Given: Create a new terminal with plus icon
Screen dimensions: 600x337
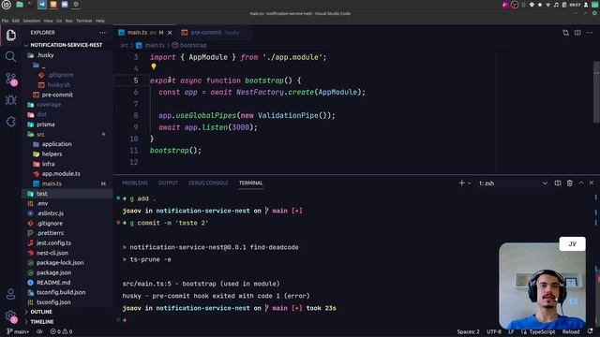Looking at the screenshot, I should [461, 183].
